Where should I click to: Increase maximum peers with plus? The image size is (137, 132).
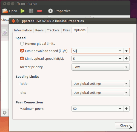[x=126, y=109]
